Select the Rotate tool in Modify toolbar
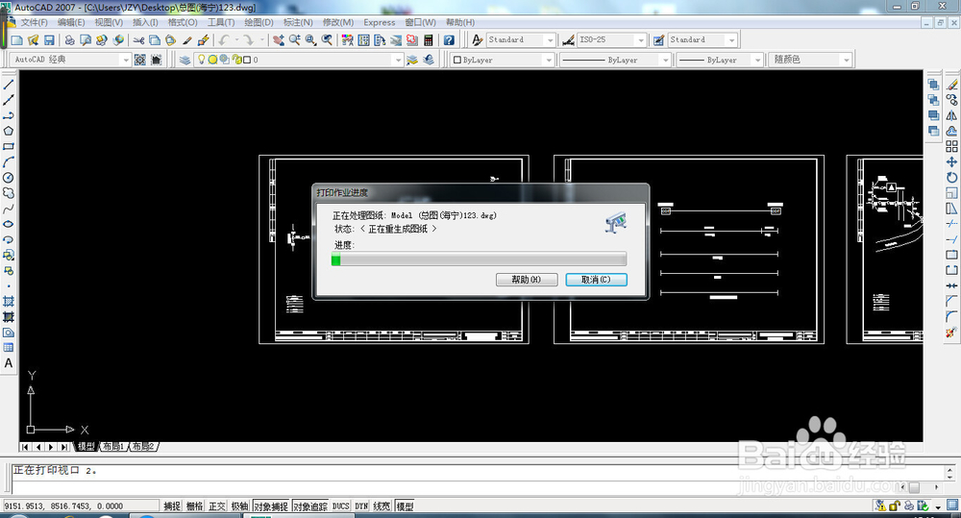The width and height of the screenshot is (961, 518). coord(951,177)
